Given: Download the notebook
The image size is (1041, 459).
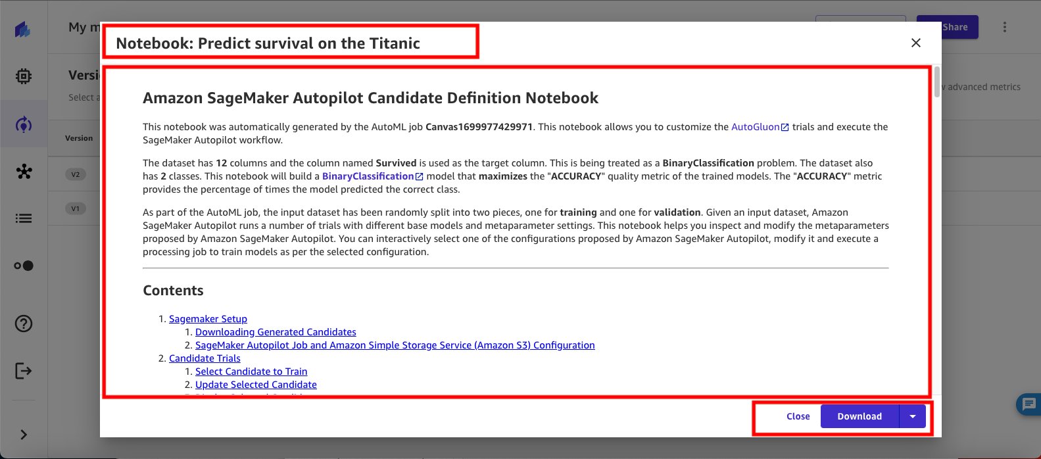Looking at the screenshot, I should tap(859, 416).
